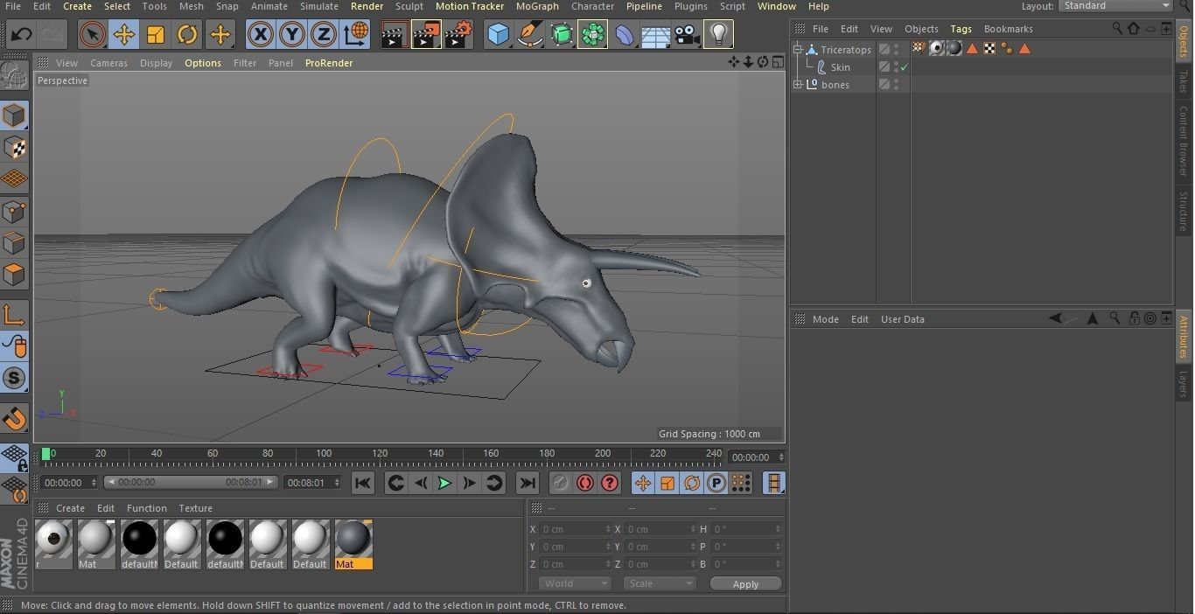Enable Axis mode L-shaped icon
The height and width of the screenshot is (614, 1195).
14,315
